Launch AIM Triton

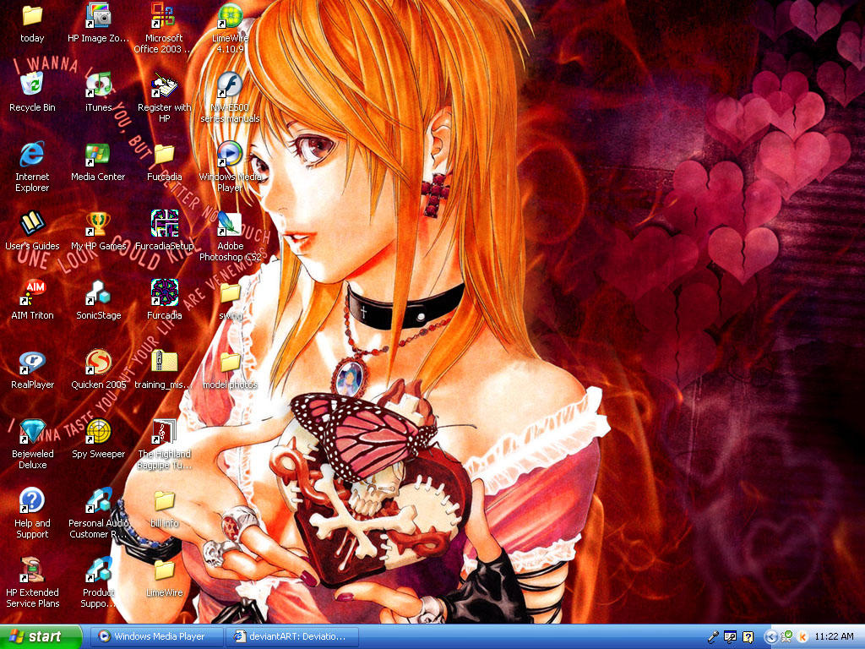tap(32, 292)
